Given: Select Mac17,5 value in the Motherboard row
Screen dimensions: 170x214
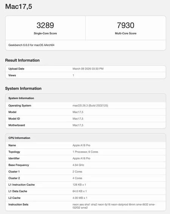Looking at the screenshot, I should click(x=78, y=125).
